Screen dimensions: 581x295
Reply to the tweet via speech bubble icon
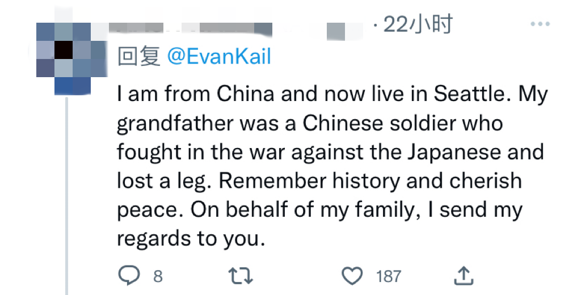point(128,276)
